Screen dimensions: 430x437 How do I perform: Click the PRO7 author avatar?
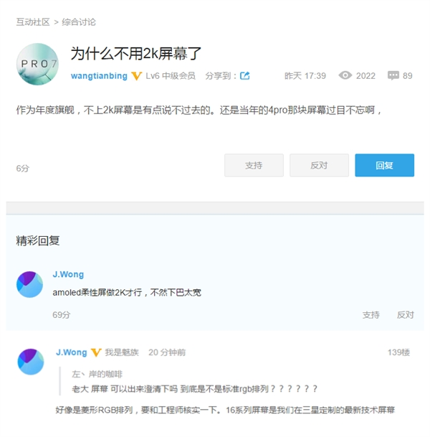point(37,65)
